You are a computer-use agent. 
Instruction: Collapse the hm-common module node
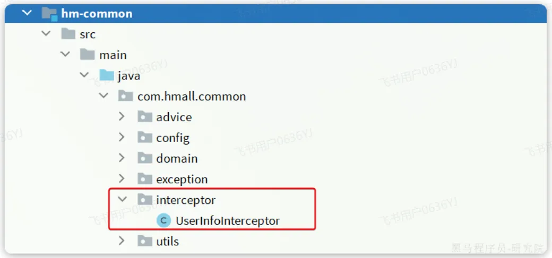[27, 13]
